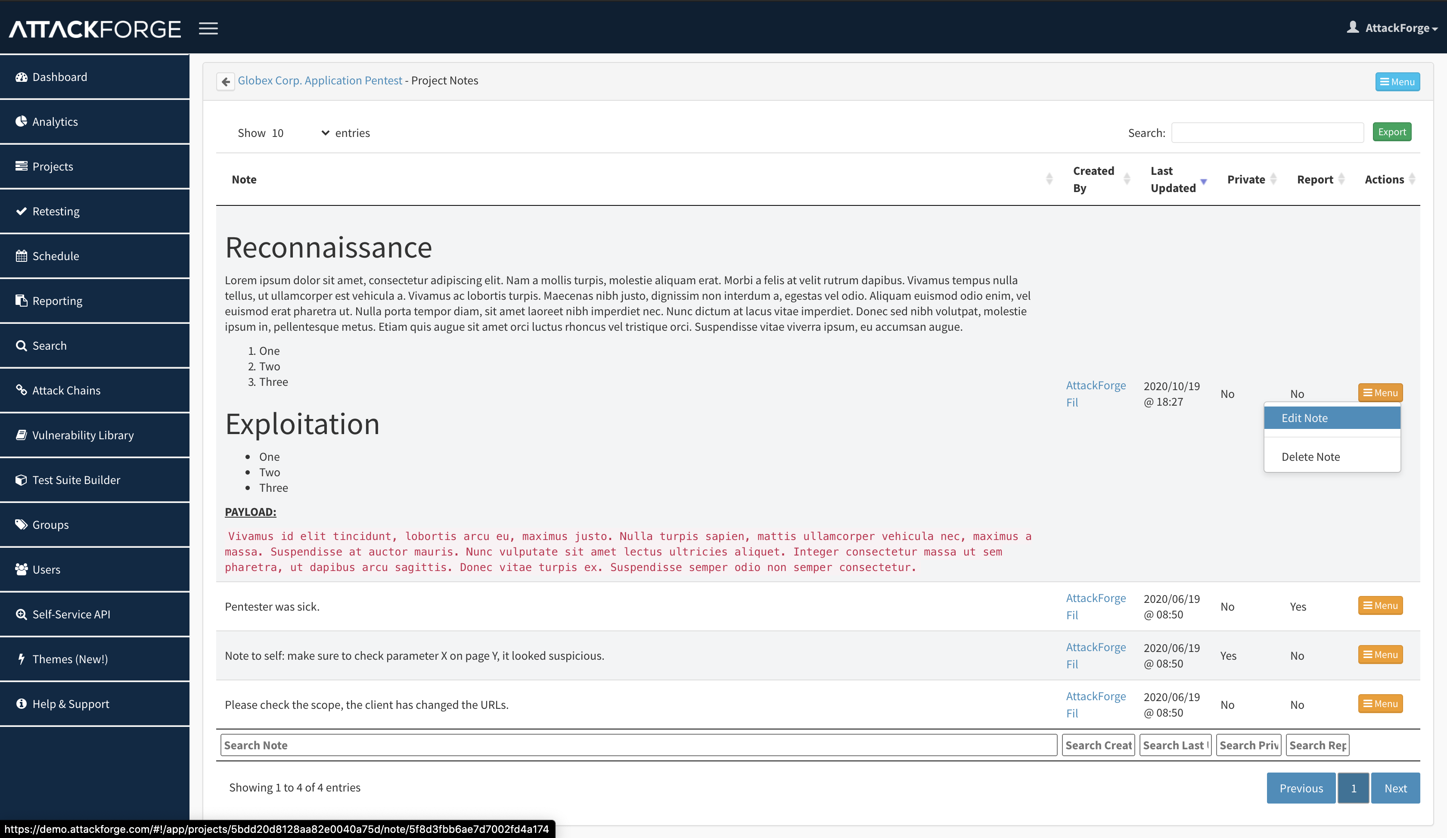Click the Search Note filter field

(x=639, y=745)
